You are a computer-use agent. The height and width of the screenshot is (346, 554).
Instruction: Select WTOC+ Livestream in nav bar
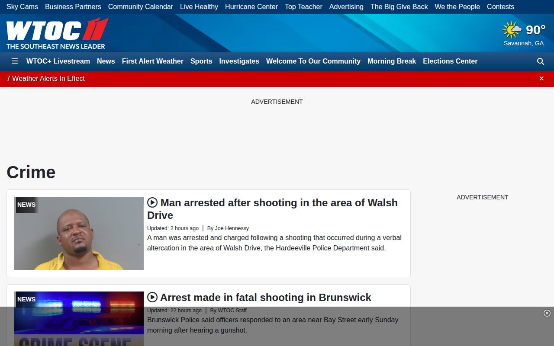58,61
